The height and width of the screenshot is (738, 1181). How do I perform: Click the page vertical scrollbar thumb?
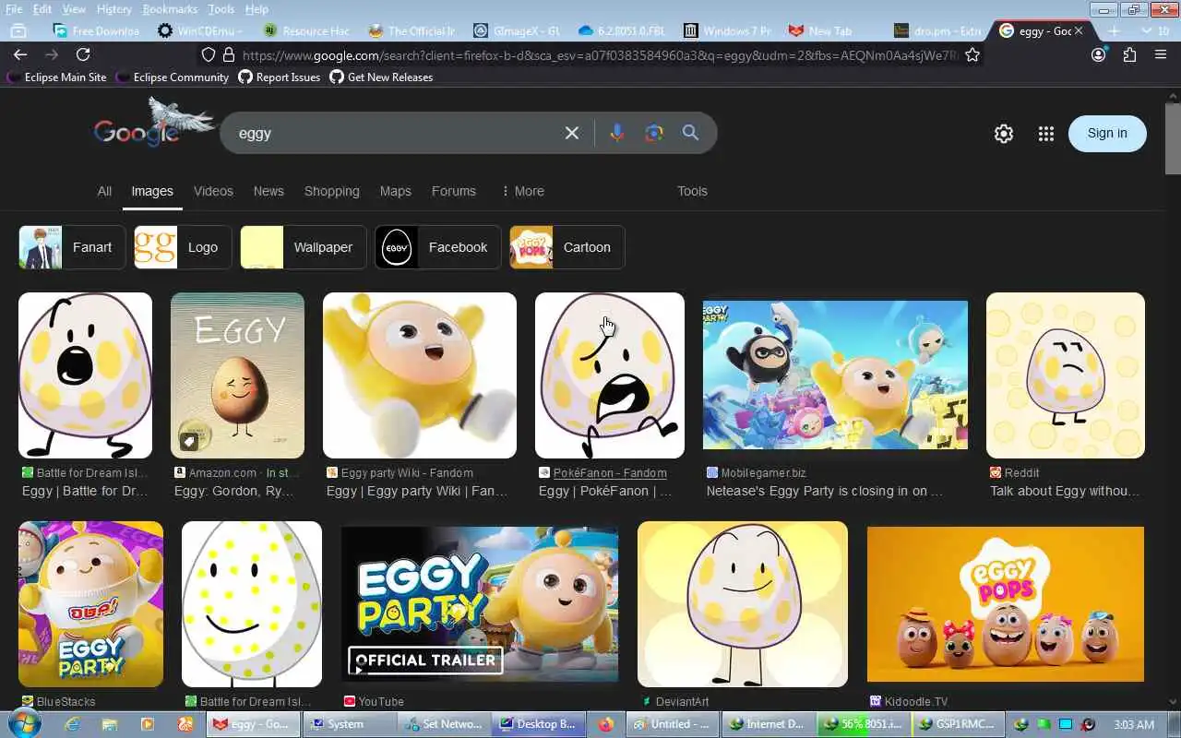coord(1173,138)
